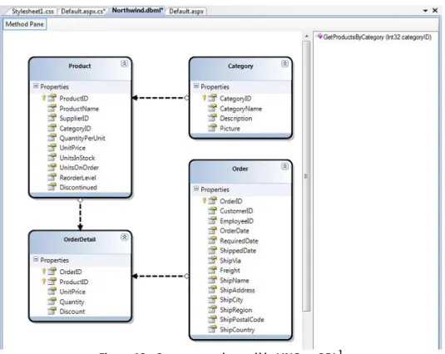
Task: Collapse Properties section in Product
Action: coord(36,86)
